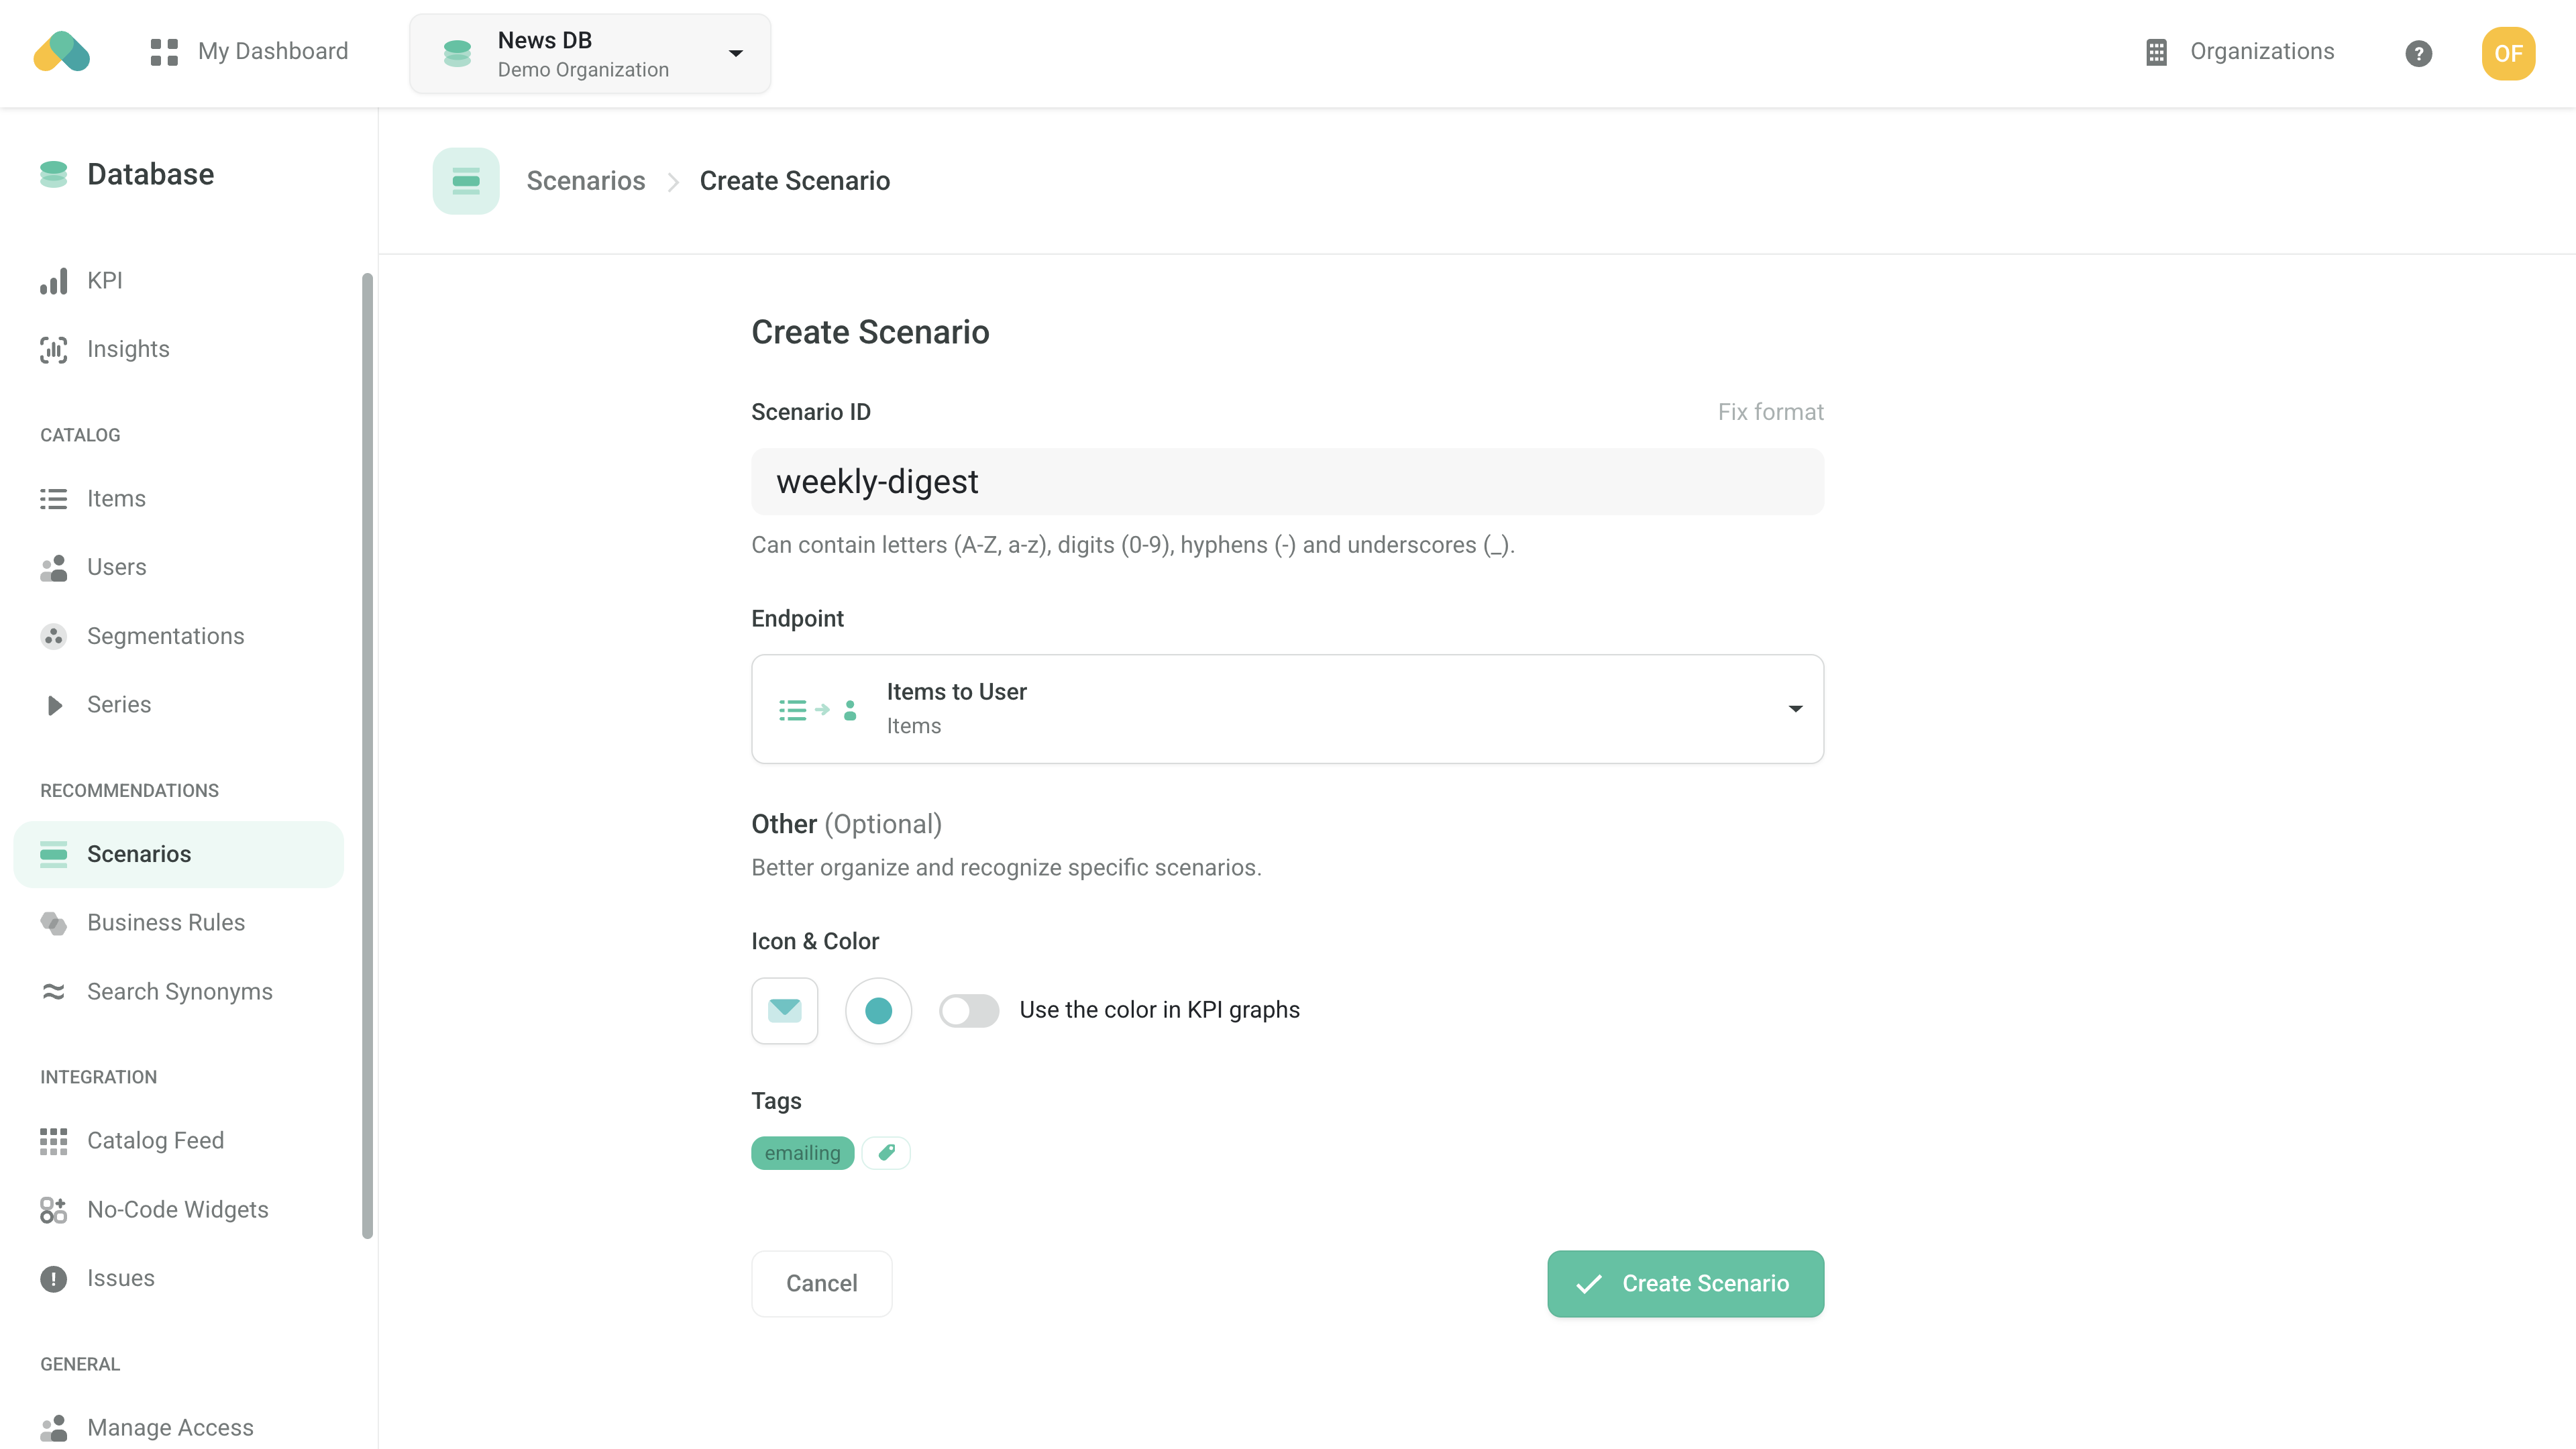Screen dimensions: 2576x1449
Task: Select Business Rules in sidebar
Action: tap(166, 922)
